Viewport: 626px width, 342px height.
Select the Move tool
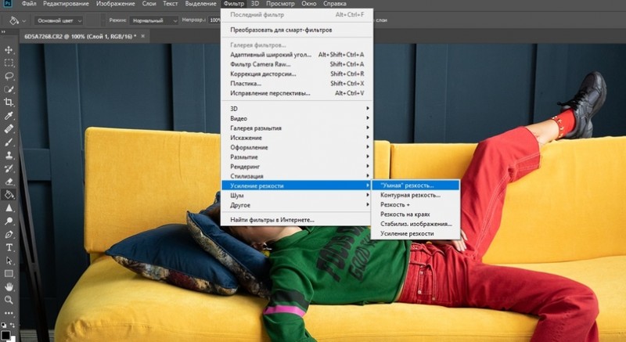coord(9,50)
